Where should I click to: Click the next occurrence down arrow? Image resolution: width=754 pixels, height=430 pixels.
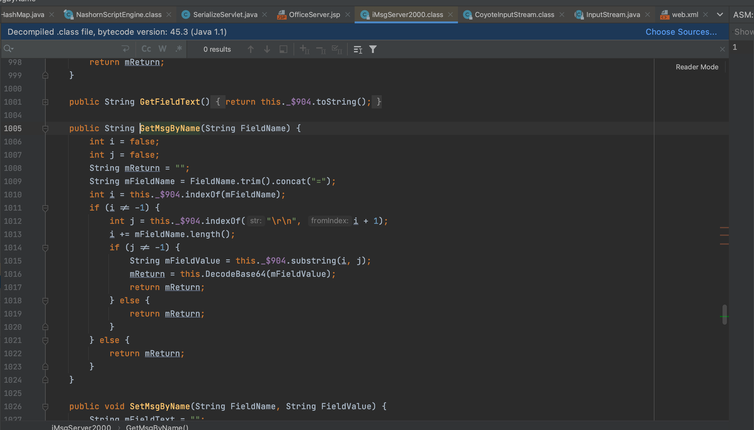(x=267, y=49)
